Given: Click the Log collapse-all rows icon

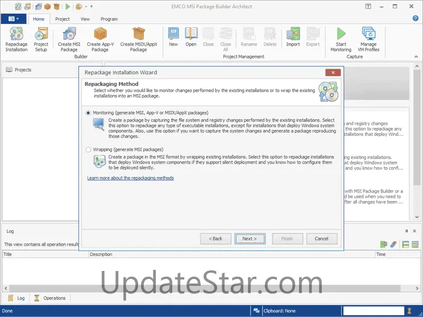Looking at the screenshot, I should pyautogui.click(x=415, y=244).
